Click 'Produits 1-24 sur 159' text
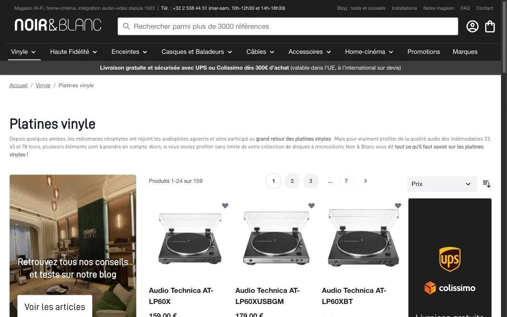 click(x=175, y=181)
